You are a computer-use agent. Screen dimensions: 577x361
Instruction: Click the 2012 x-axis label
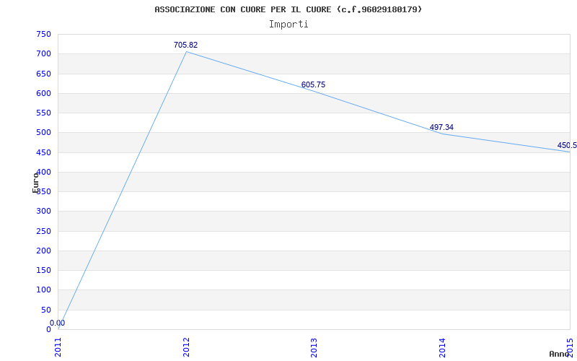click(186, 347)
